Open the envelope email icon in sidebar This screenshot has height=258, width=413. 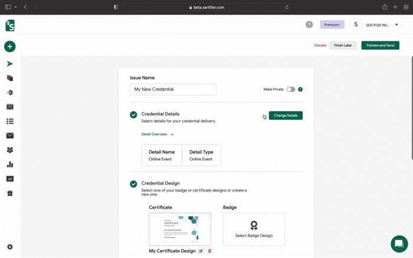pyautogui.click(x=10, y=135)
